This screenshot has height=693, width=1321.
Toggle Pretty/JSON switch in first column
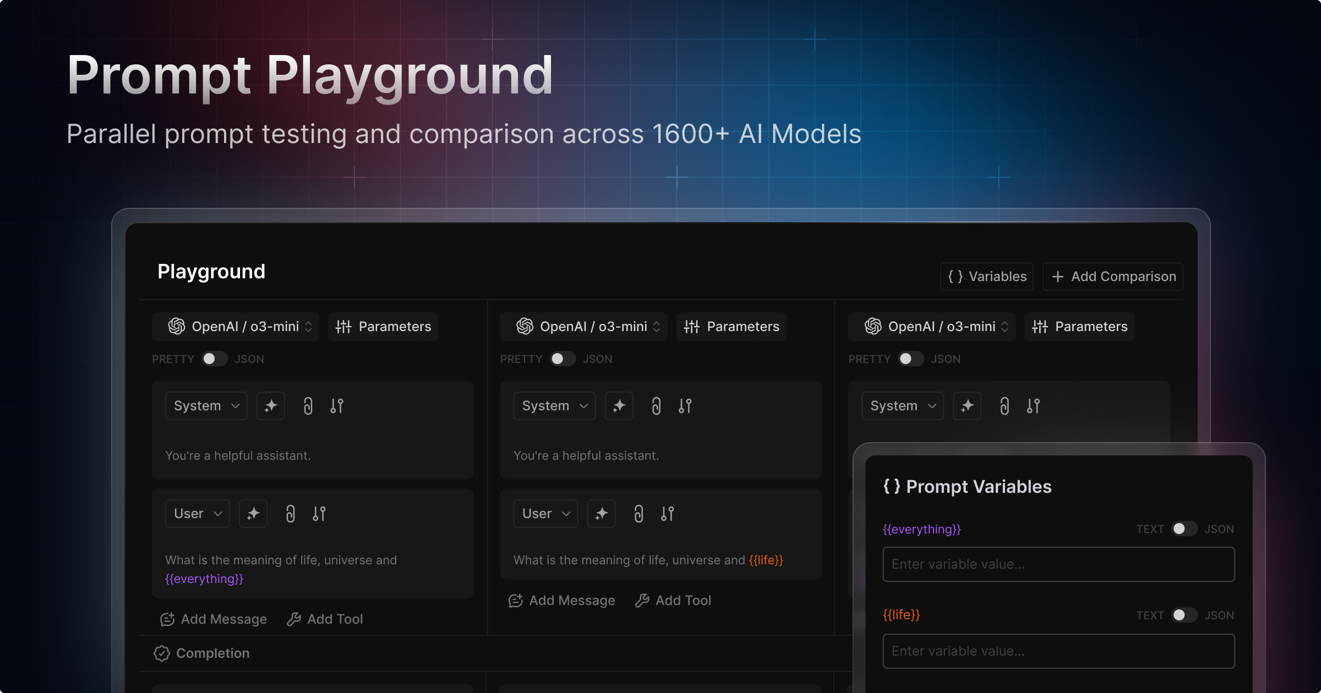click(214, 359)
